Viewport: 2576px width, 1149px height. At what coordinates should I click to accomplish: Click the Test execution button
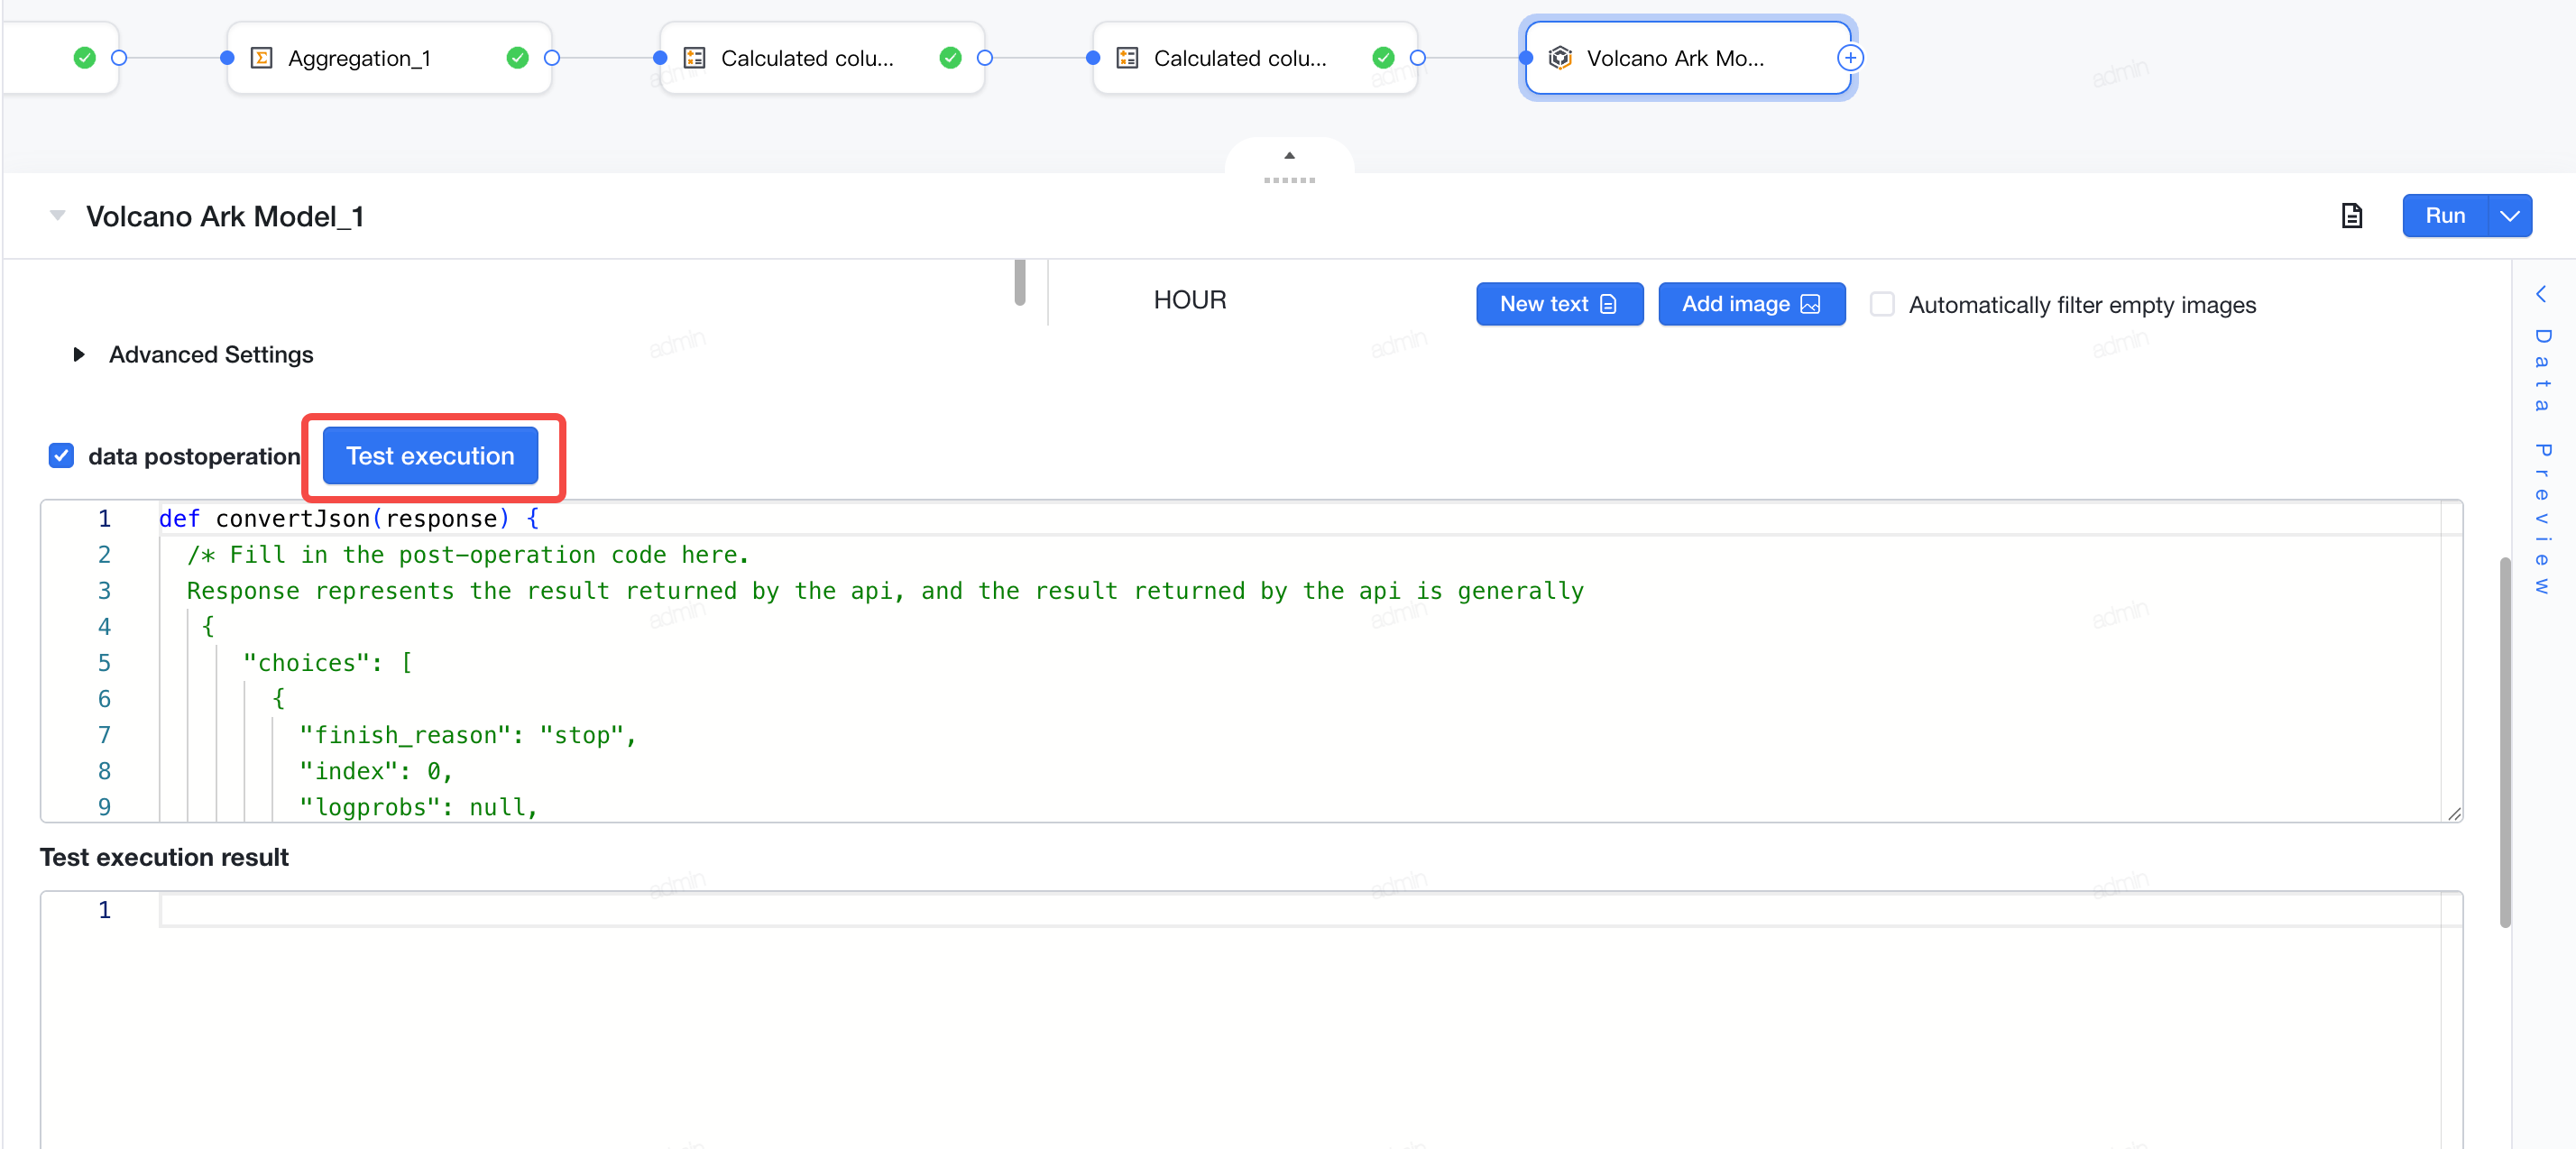[430, 456]
